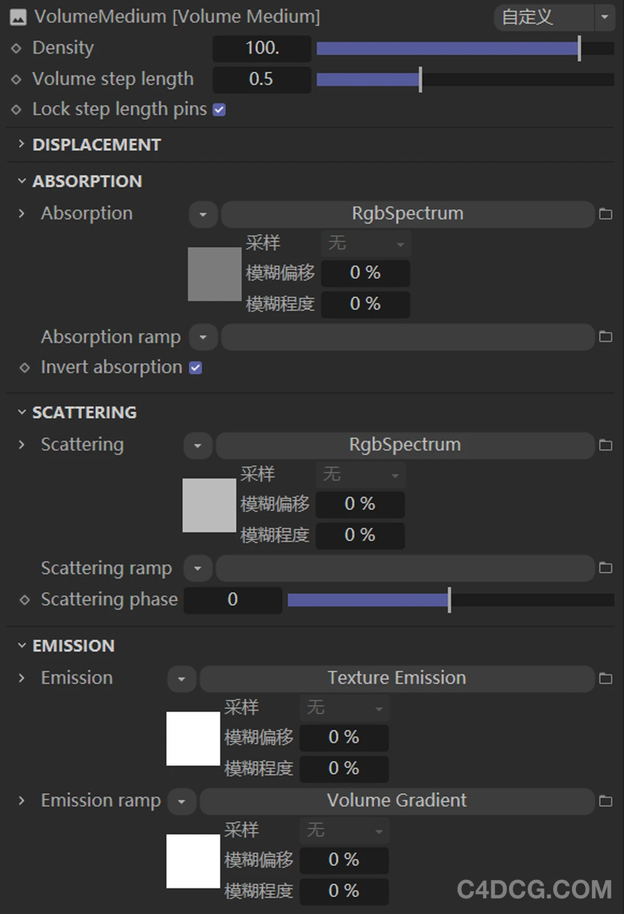Viewport: 624px width, 914px height.
Task: Click the folder icon beside Scattering ramp
Action: click(x=605, y=568)
